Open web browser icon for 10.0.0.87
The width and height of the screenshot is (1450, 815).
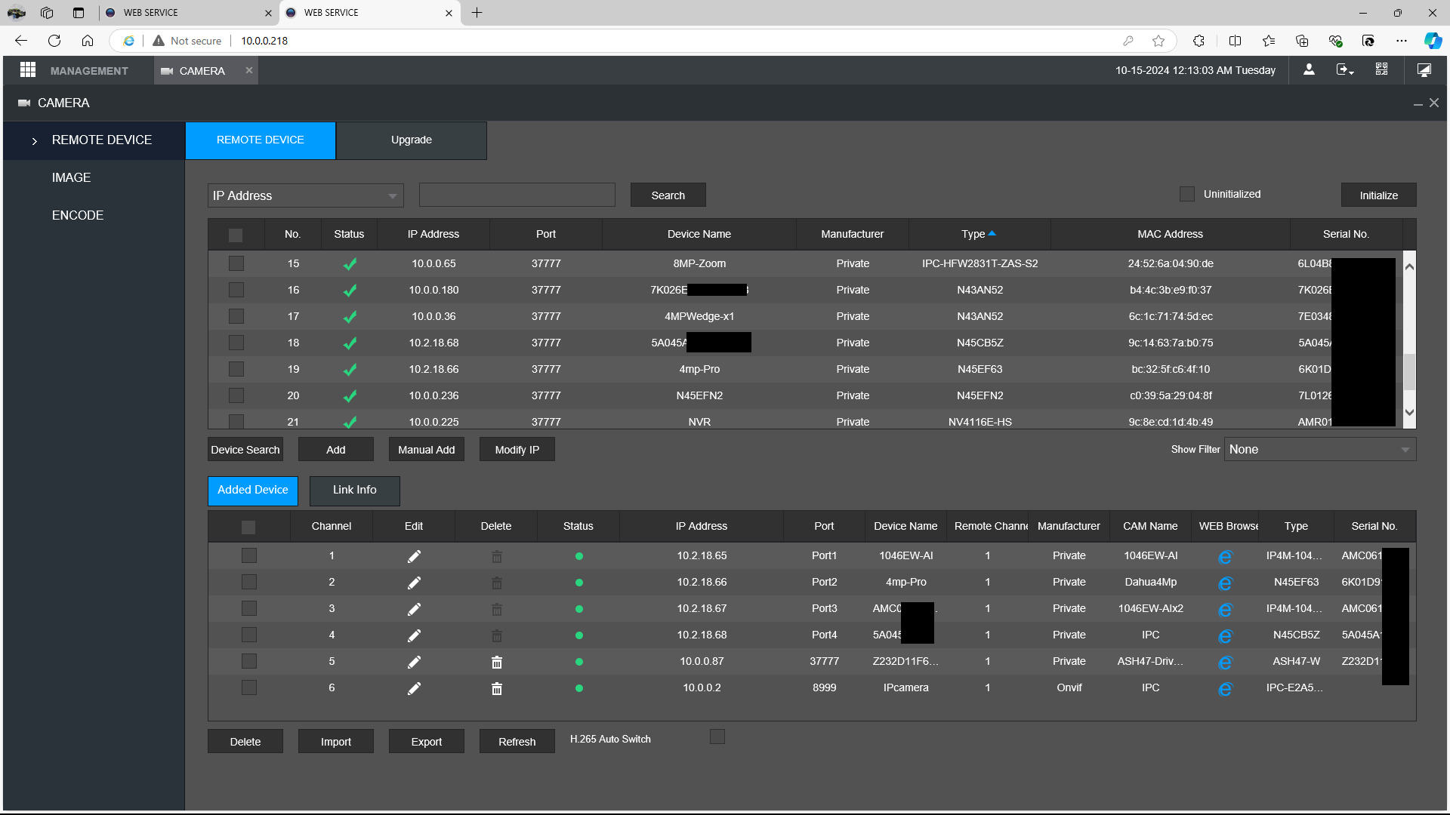pos(1225,663)
